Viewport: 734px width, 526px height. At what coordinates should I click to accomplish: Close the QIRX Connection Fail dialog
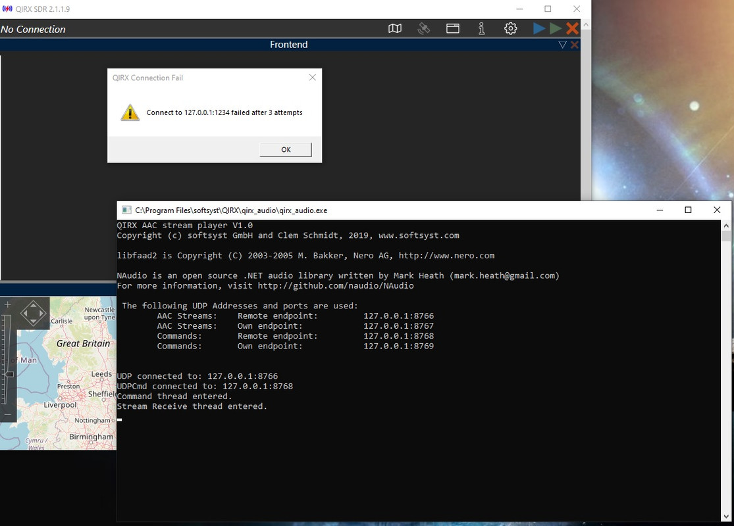(312, 78)
